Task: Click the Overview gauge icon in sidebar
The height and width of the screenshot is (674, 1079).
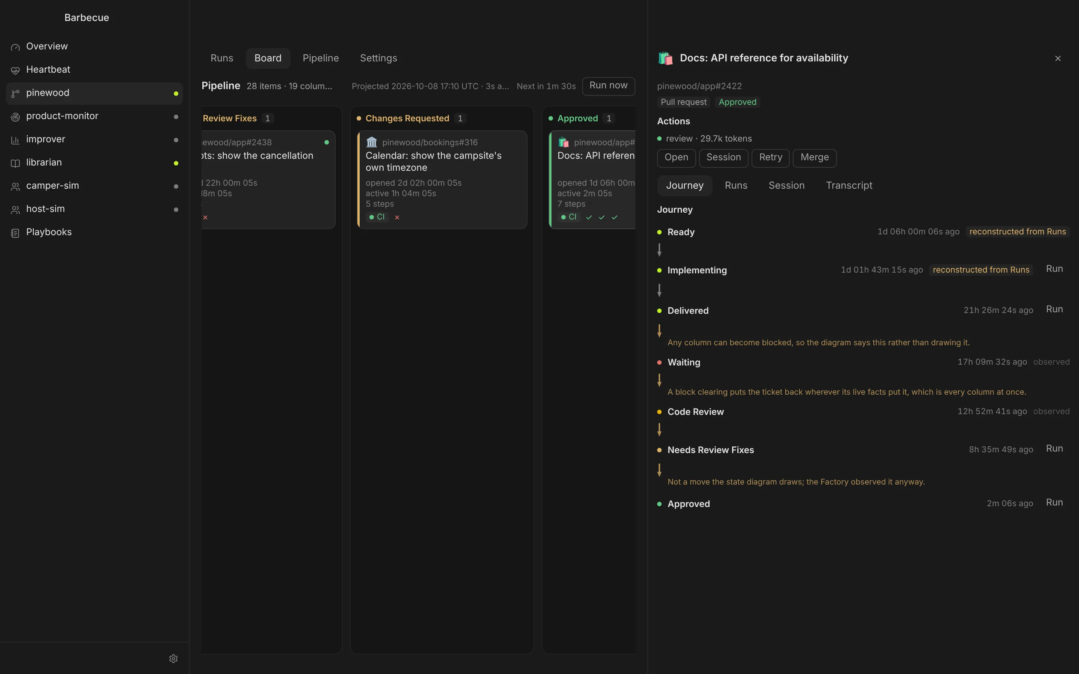Action: pos(15,47)
